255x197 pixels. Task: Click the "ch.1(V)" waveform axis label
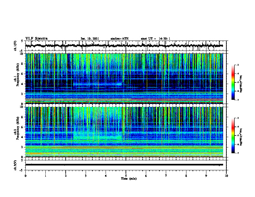pos(15,46)
